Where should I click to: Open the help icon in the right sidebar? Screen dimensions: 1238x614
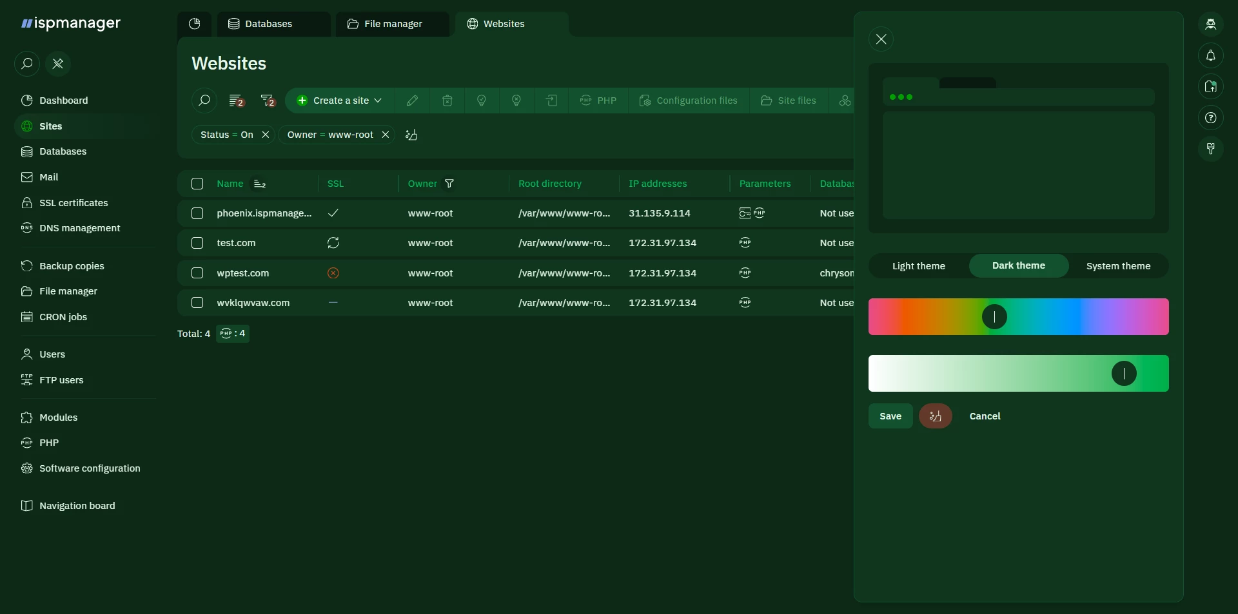point(1211,118)
